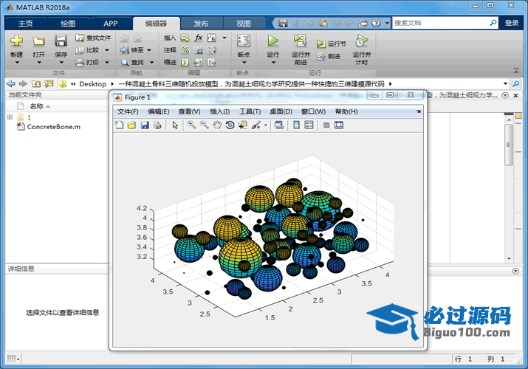
Task: Select ConcreteBone.m in the file list
Action: pyautogui.click(x=53, y=127)
